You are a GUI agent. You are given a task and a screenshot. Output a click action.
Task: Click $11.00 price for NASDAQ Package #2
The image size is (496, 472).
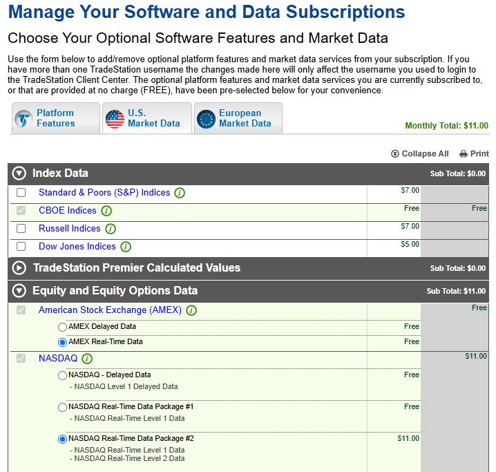[x=408, y=438]
